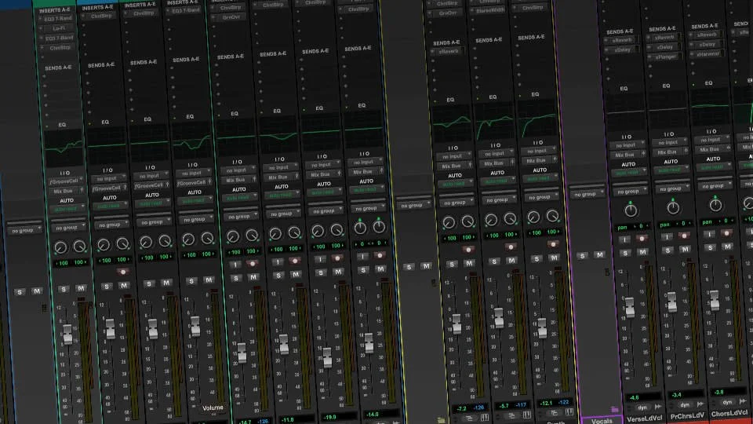Toggle input monitor I button on VerseLdVcl
The width and height of the screenshot is (753, 424).
click(624, 239)
